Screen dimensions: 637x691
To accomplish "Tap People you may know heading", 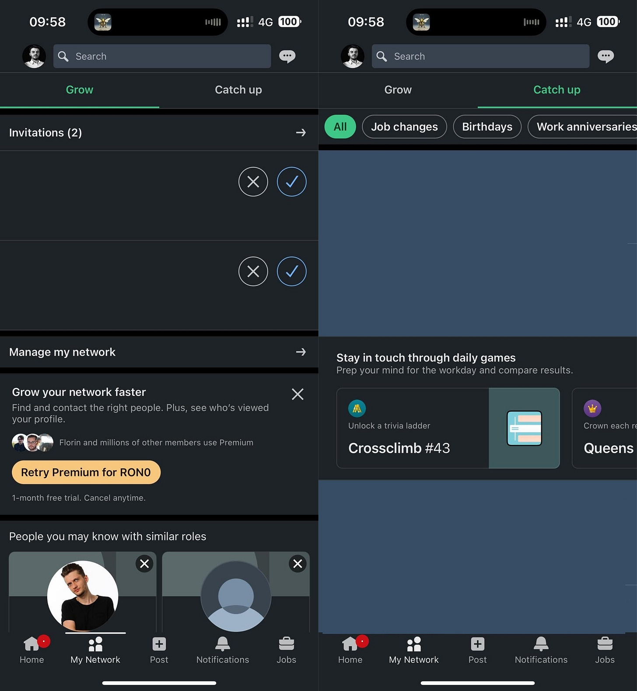I will pyautogui.click(x=108, y=536).
